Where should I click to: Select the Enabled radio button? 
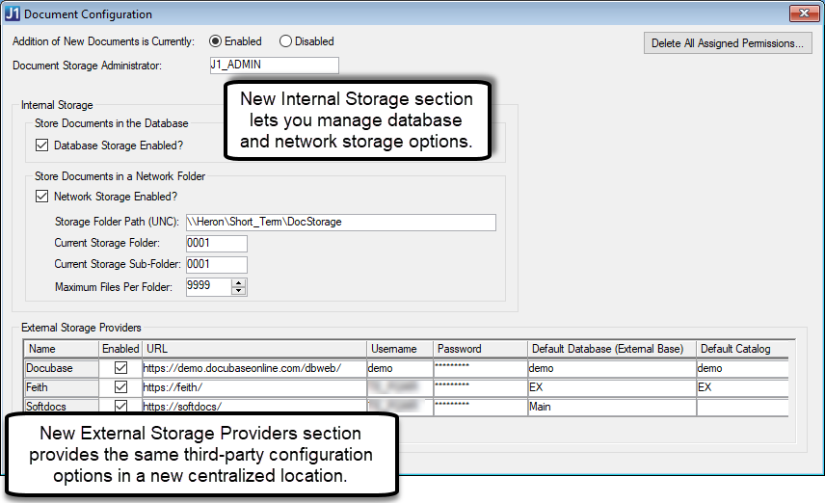point(215,41)
